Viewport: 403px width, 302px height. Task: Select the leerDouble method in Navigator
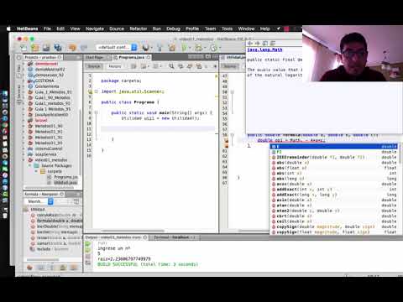pyautogui.click(x=60, y=226)
